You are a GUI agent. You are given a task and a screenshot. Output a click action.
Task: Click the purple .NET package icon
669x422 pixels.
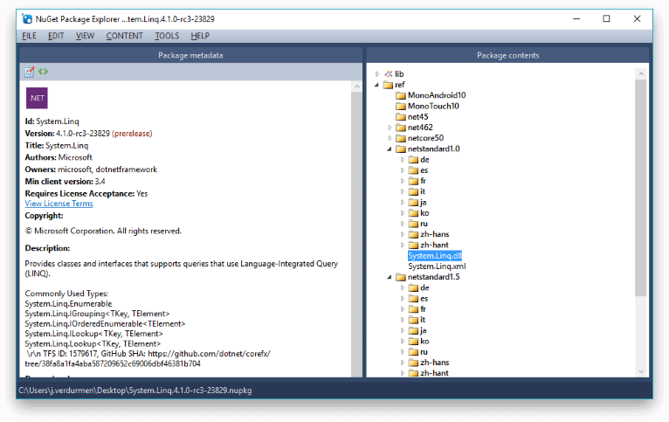point(37,98)
